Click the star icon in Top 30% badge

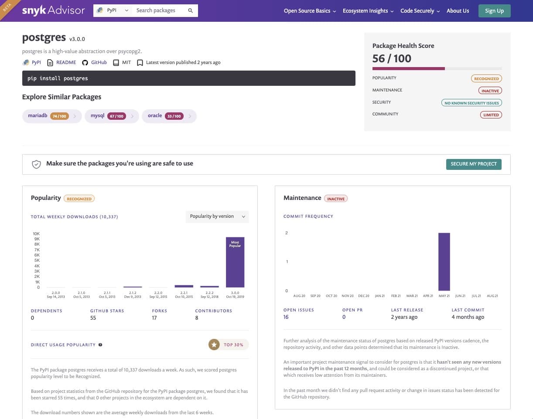(x=214, y=345)
